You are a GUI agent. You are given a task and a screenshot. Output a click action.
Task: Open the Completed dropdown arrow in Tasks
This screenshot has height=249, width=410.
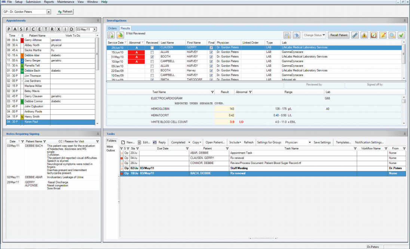(189, 142)
